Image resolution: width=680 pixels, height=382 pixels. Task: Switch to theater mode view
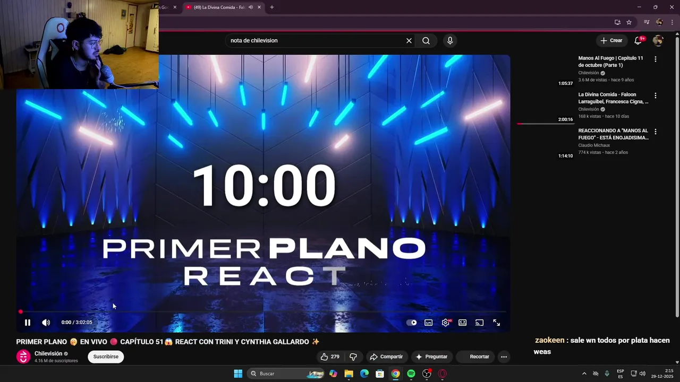pyautogui.click(x=463, y=323)
